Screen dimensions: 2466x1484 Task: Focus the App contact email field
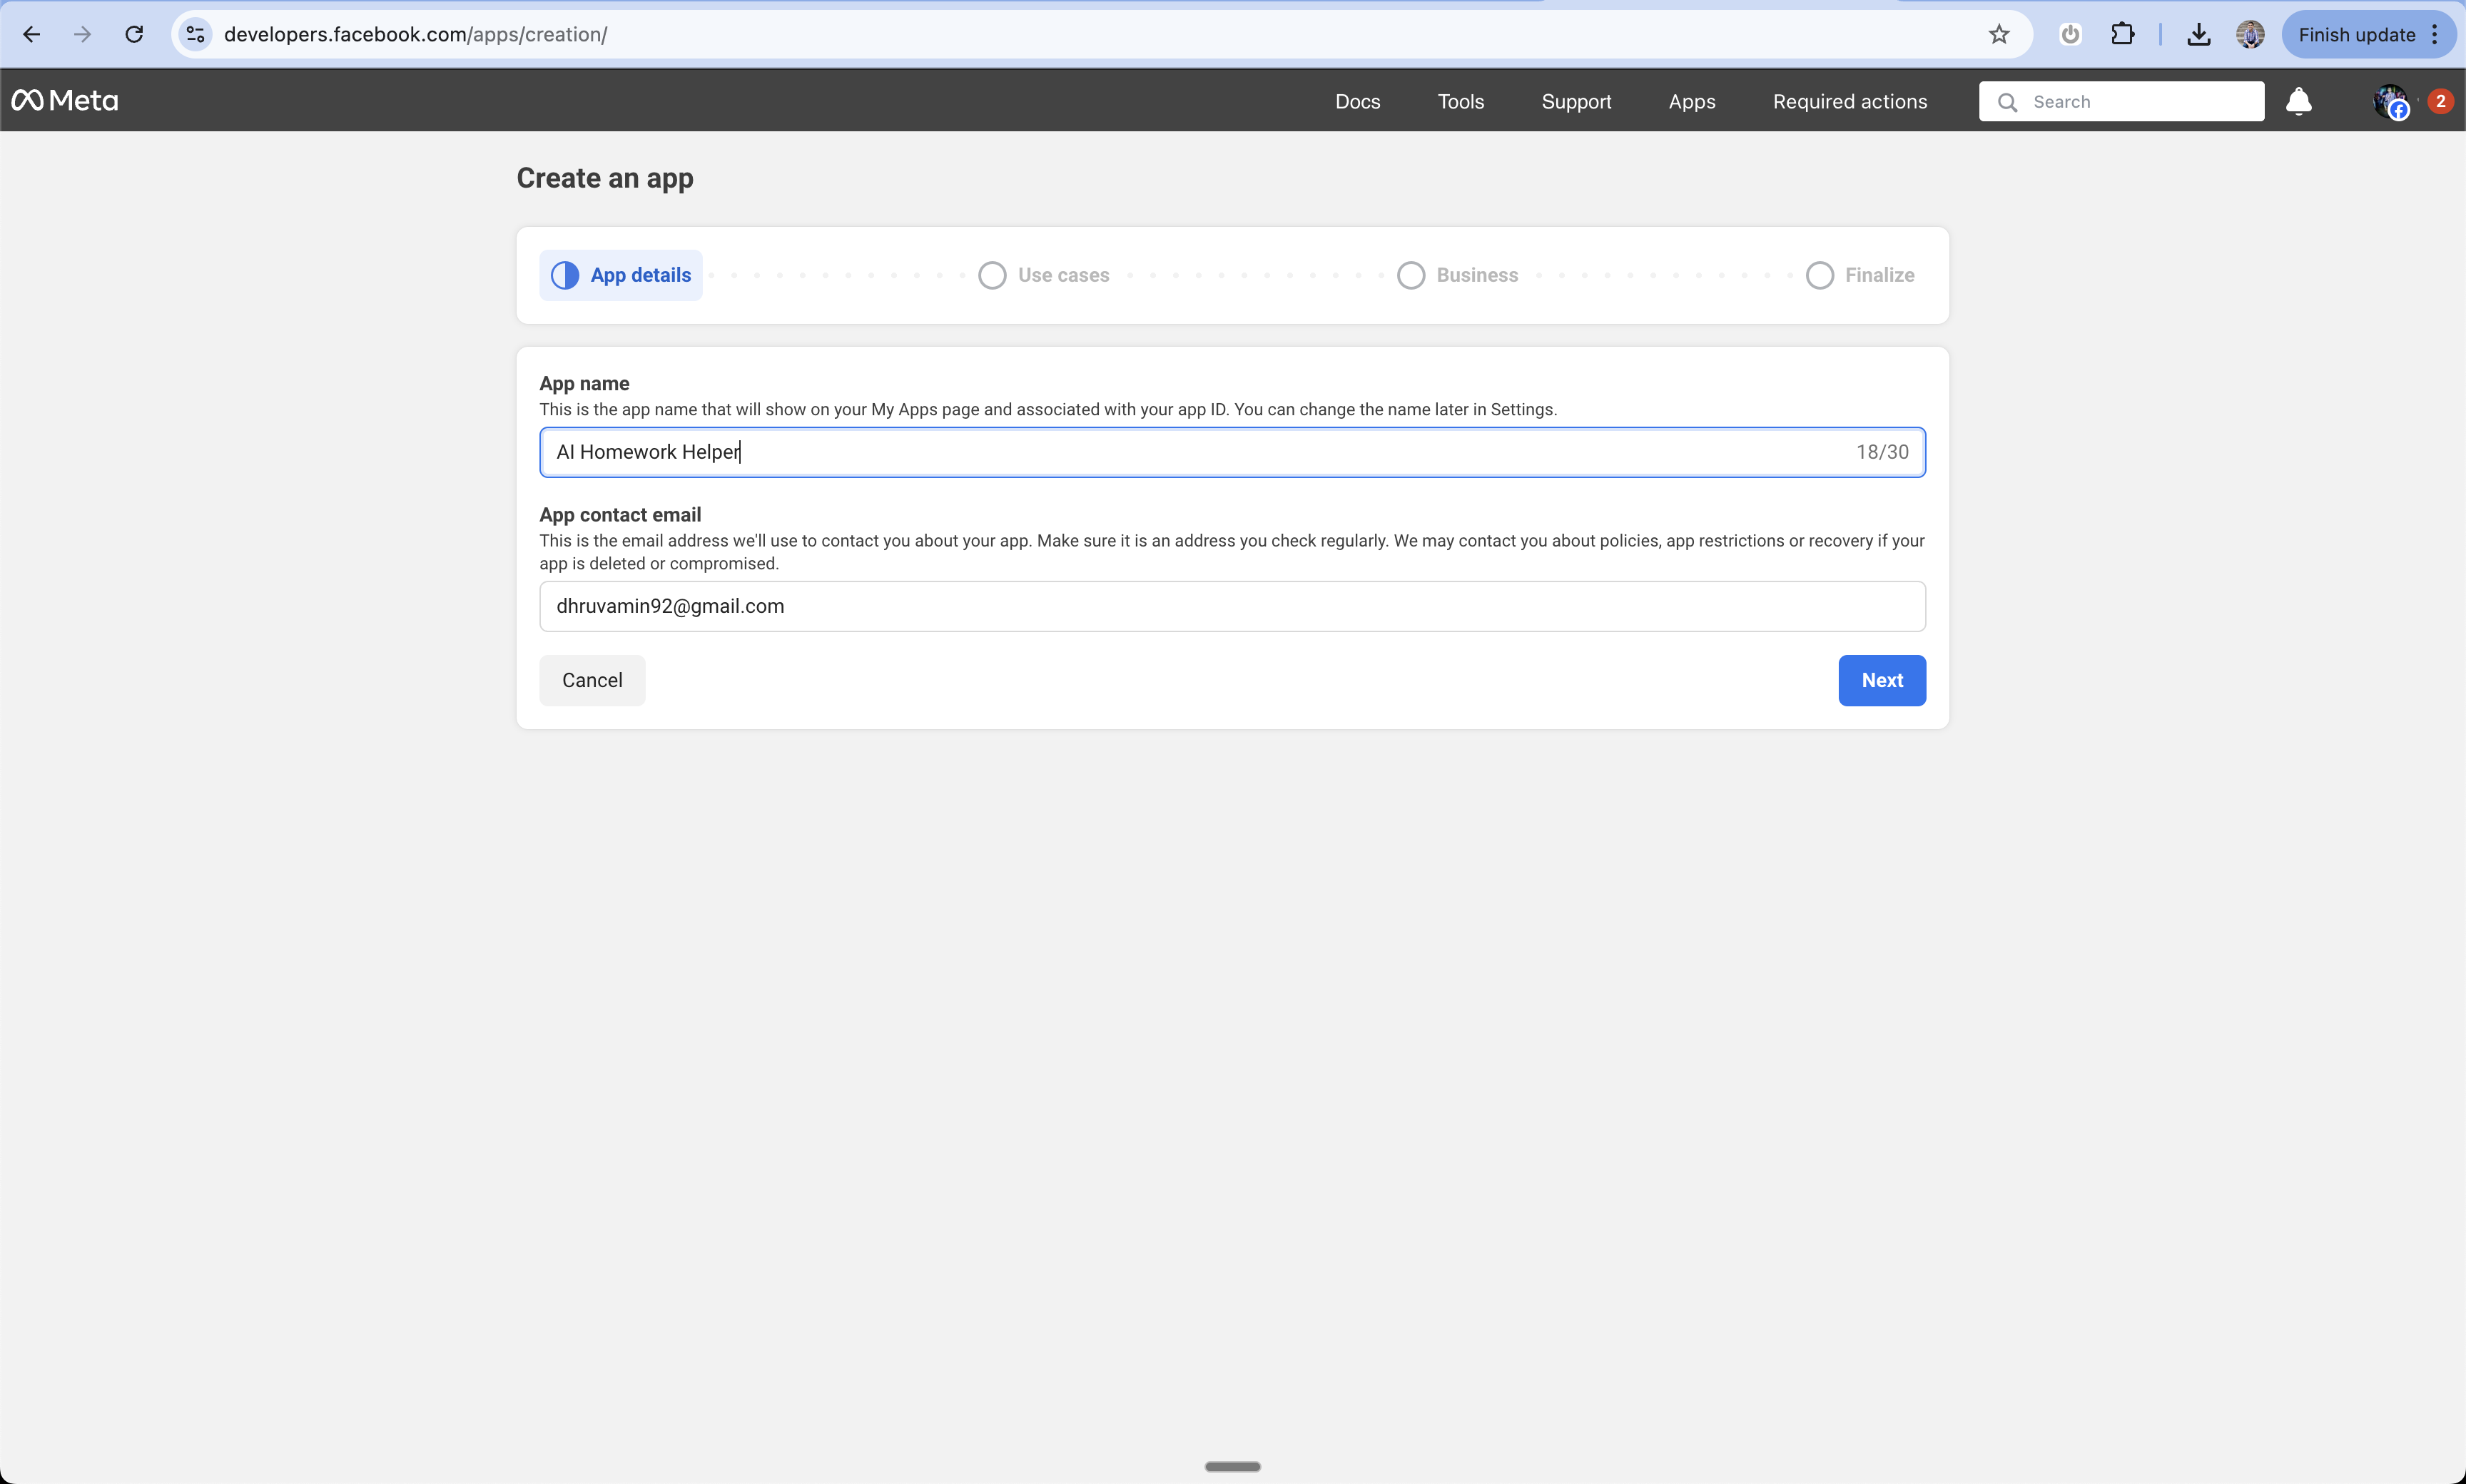tap(1232, 606)
